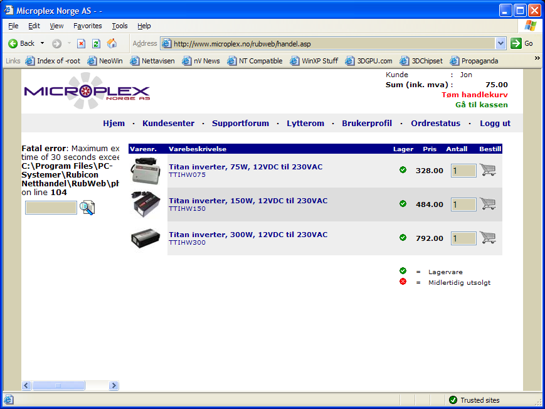Open the Back history dropdown arrow
The width and height of the screenshot is (545, 409).
click(x=43, y=43)
